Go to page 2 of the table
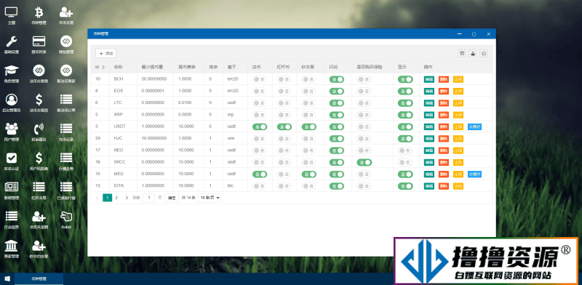Screen dimensions: 582x285 (x=116, y=198)
